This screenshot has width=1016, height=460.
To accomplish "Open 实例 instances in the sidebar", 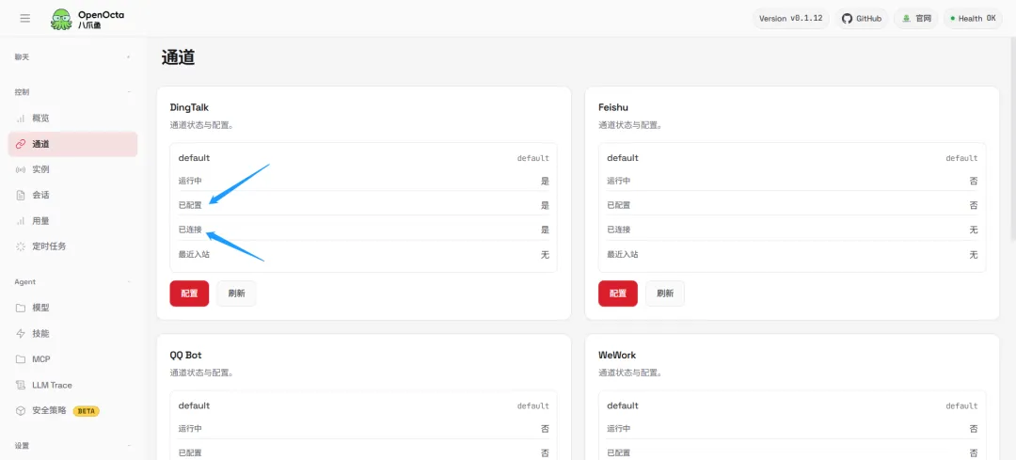I will pyautogui.click(x=72, y=169).
